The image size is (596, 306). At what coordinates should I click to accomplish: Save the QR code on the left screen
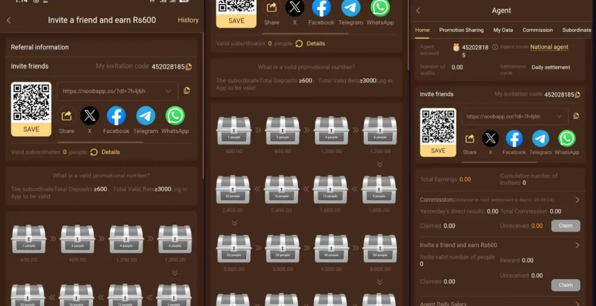click(31, 129)
